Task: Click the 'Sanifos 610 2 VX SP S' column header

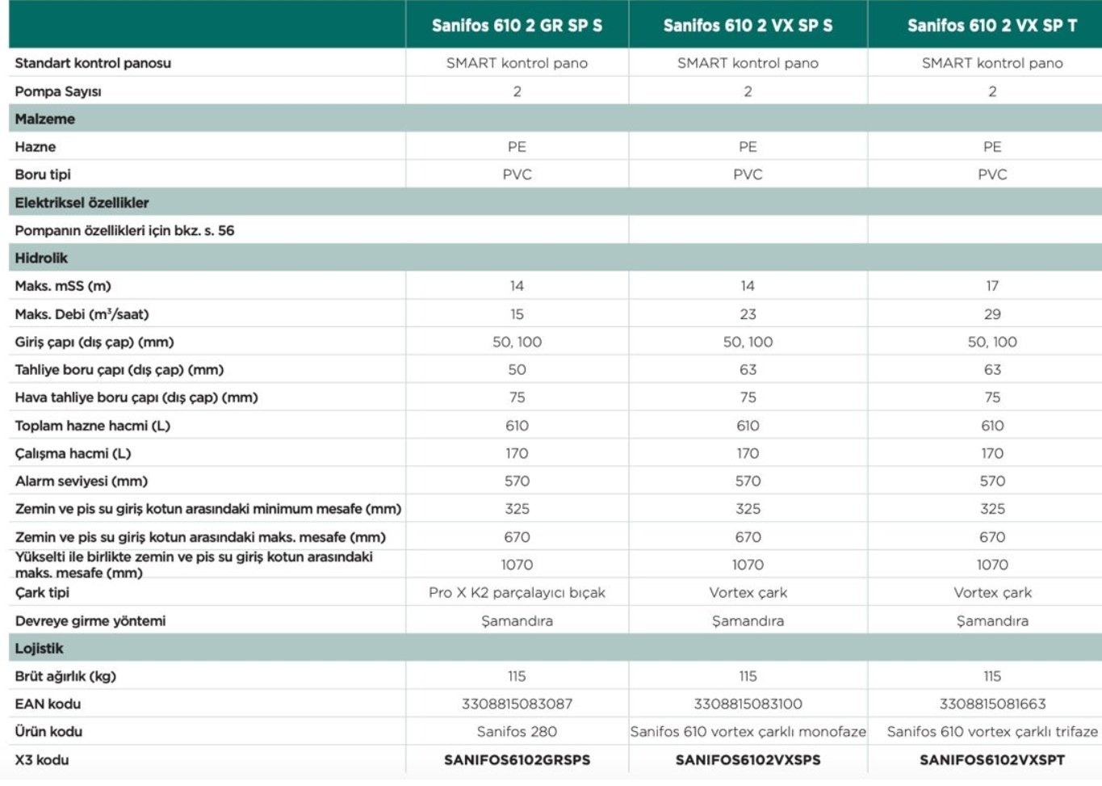Action: (748, 25)
